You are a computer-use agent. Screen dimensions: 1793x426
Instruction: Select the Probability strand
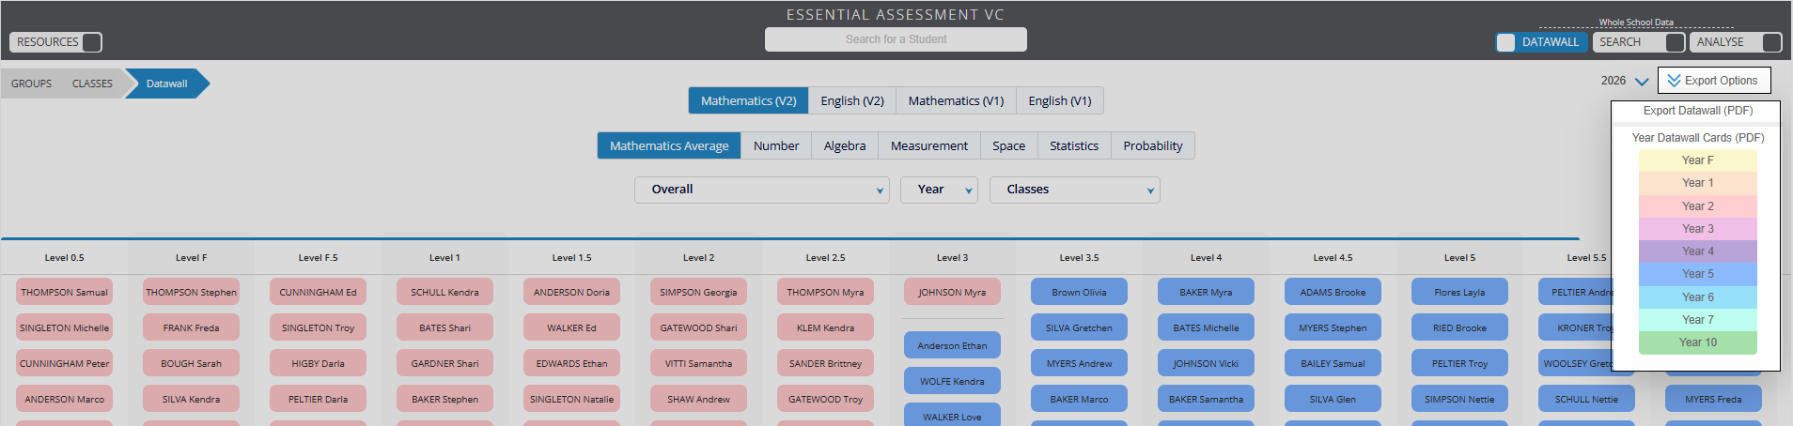(x=1153, y=145)
